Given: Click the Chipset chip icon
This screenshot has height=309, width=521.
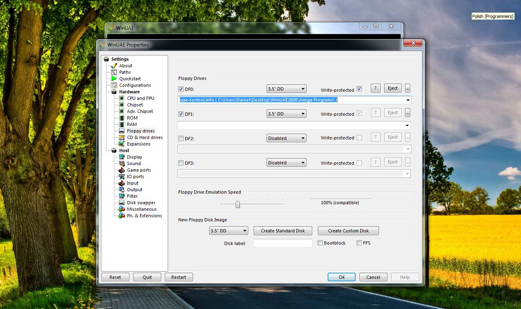Looking at the screenshot, I should [122, 105].
